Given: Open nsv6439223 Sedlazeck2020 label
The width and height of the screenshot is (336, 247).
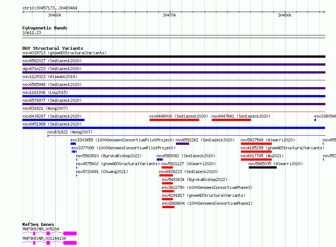Looking at the screenshot, I should point(188,172).
